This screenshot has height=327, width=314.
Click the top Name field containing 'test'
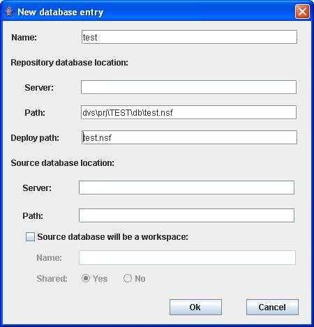[189, 37]
